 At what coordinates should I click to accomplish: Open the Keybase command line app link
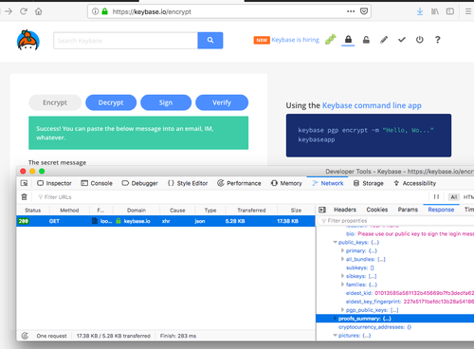[x=372, y=105]
